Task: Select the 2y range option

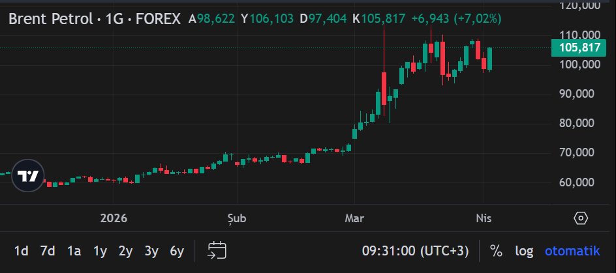Action: (125, 251)
